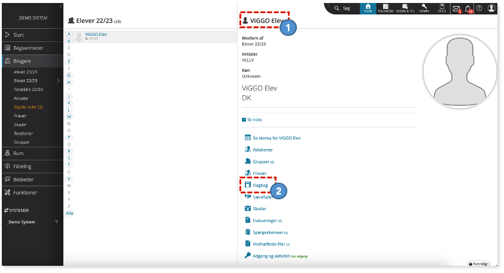The width and height of the screenshot is (504, 273).
Task: Open Fravær link in profile
Action: tap(259, 173)
